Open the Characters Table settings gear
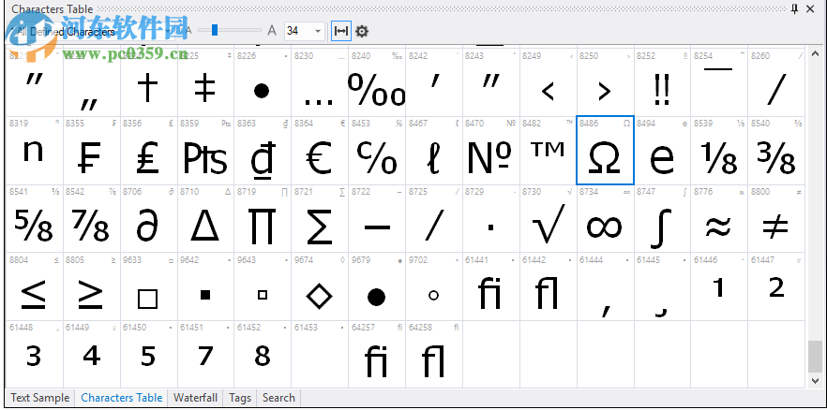This screenshot has width=827, height=410. [x=361, y=31]
